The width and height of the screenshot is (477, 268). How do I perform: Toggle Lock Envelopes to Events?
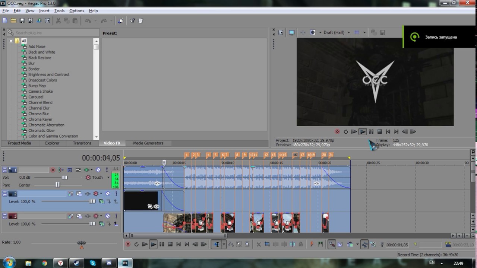tap(365, 245)
